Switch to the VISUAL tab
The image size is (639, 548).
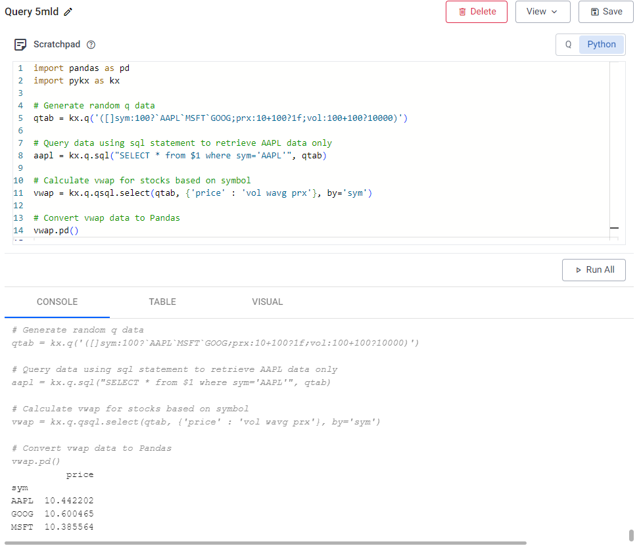tap(267, 302)
